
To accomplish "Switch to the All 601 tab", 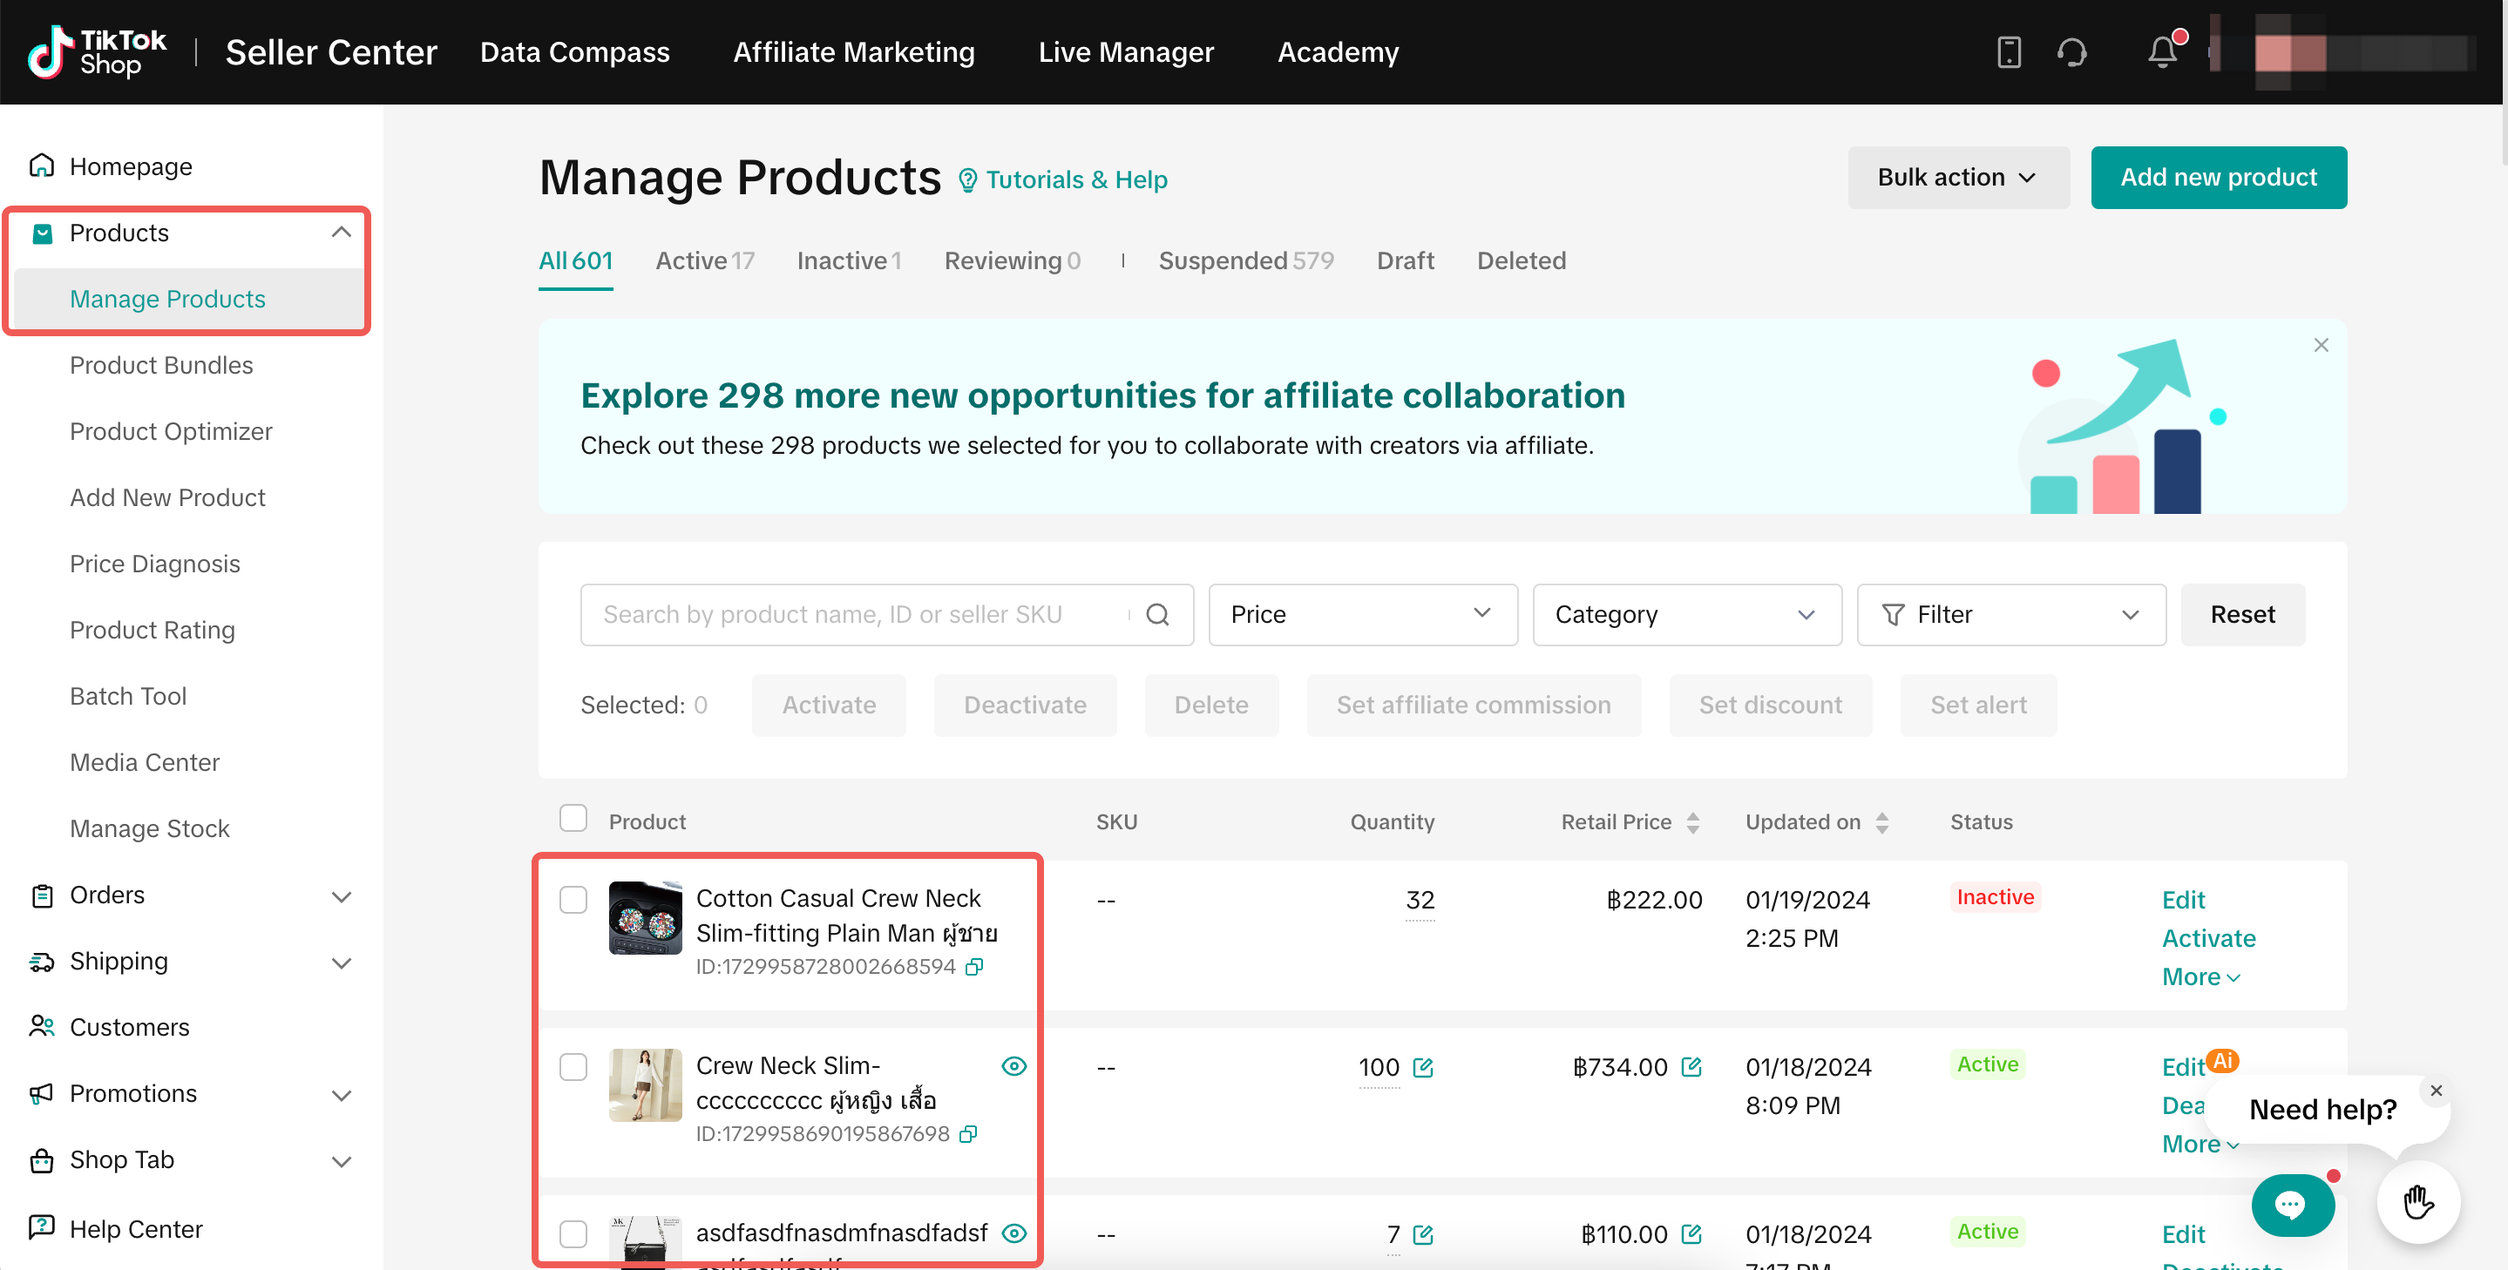I will [575, 260].
